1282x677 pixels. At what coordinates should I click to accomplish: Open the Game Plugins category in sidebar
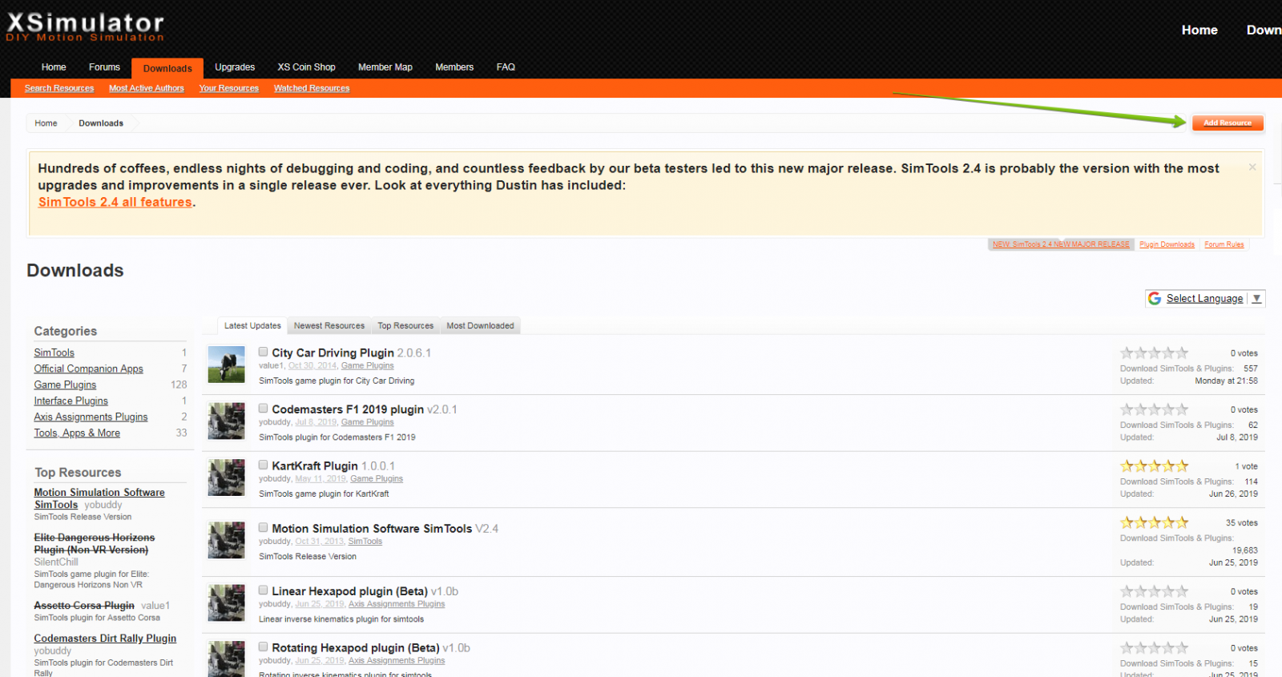(65, 385)
